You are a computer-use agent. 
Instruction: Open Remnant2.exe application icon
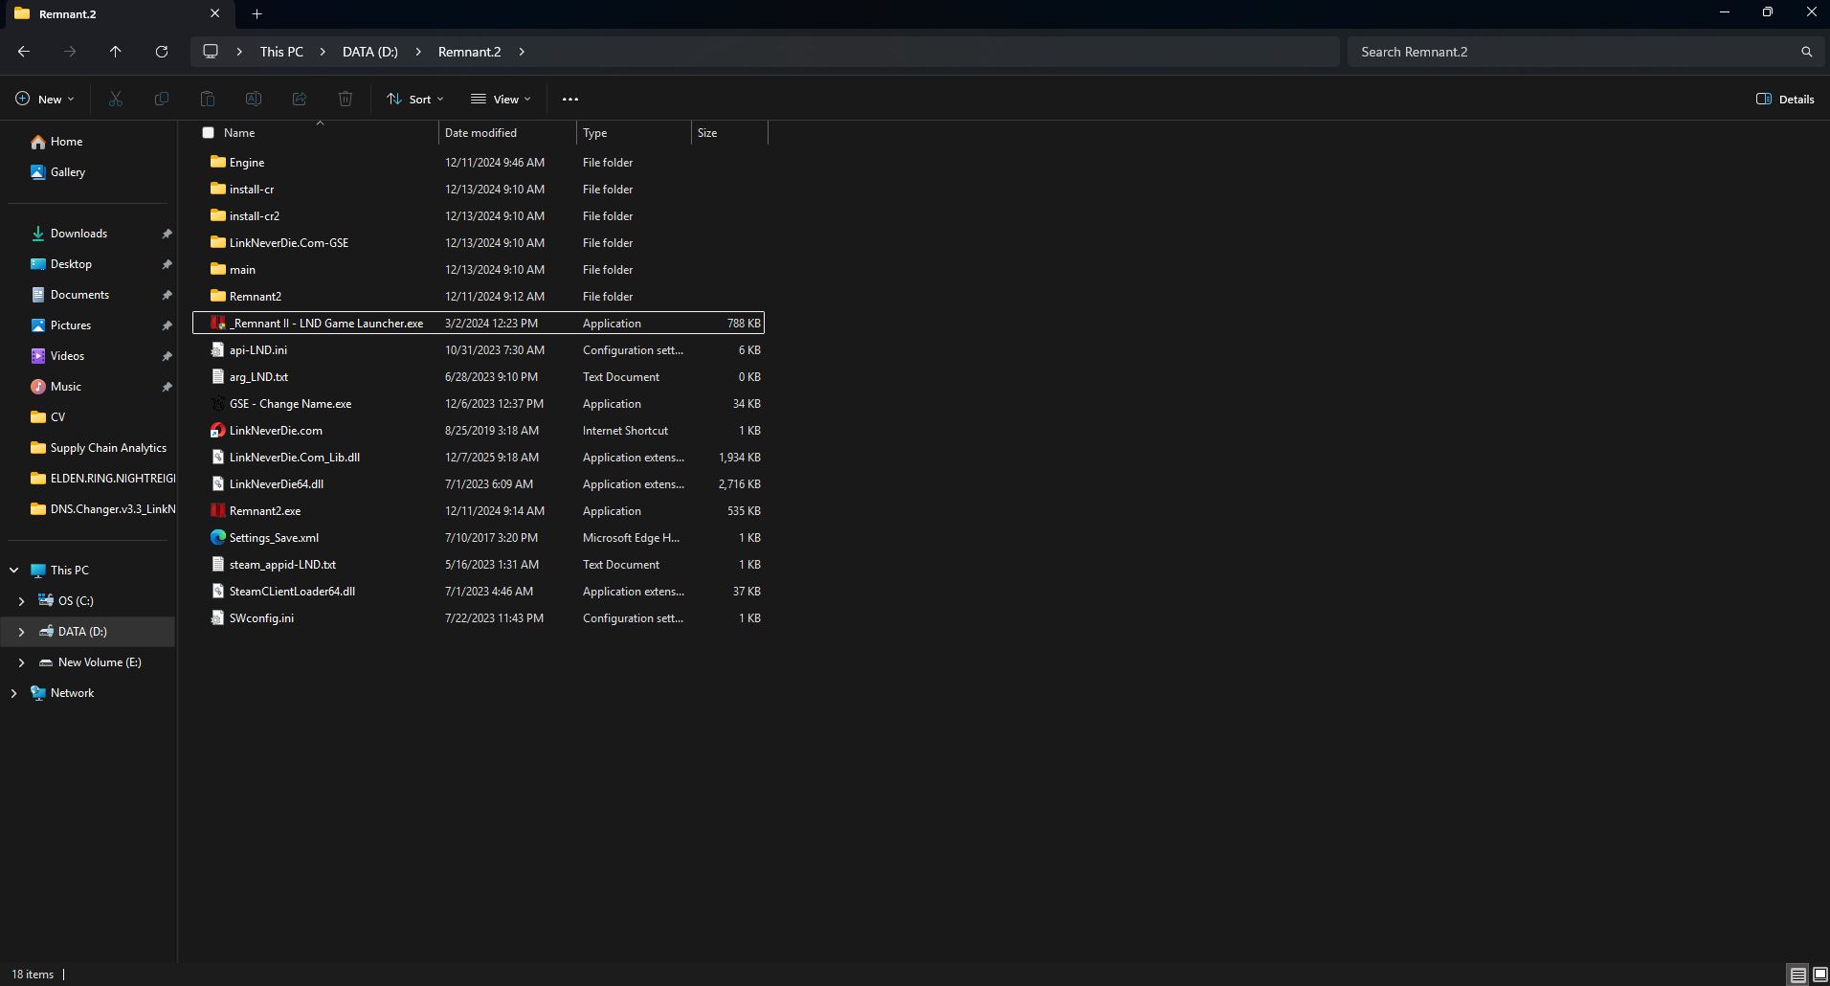click(218, 511)
